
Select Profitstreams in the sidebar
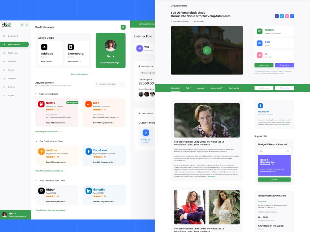pos(15,44)
